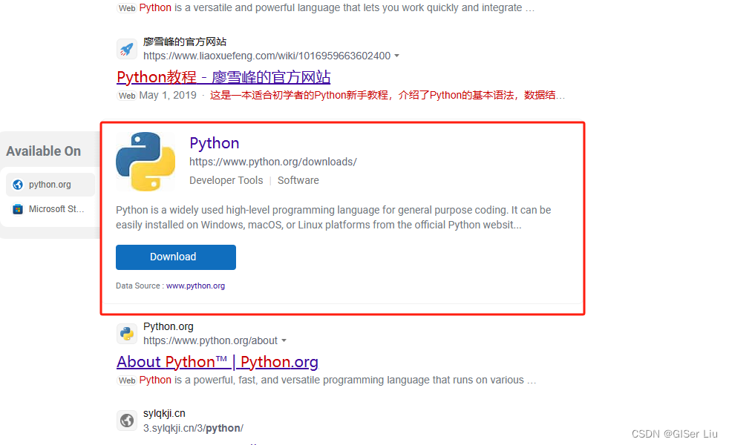Click the large Python logo image
This screenshot has width=729, height=445.
146,162
